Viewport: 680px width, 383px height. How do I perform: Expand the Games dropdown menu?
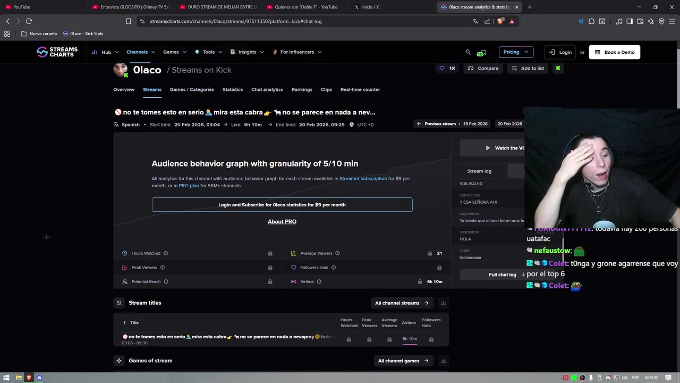[x=175, y=52]
